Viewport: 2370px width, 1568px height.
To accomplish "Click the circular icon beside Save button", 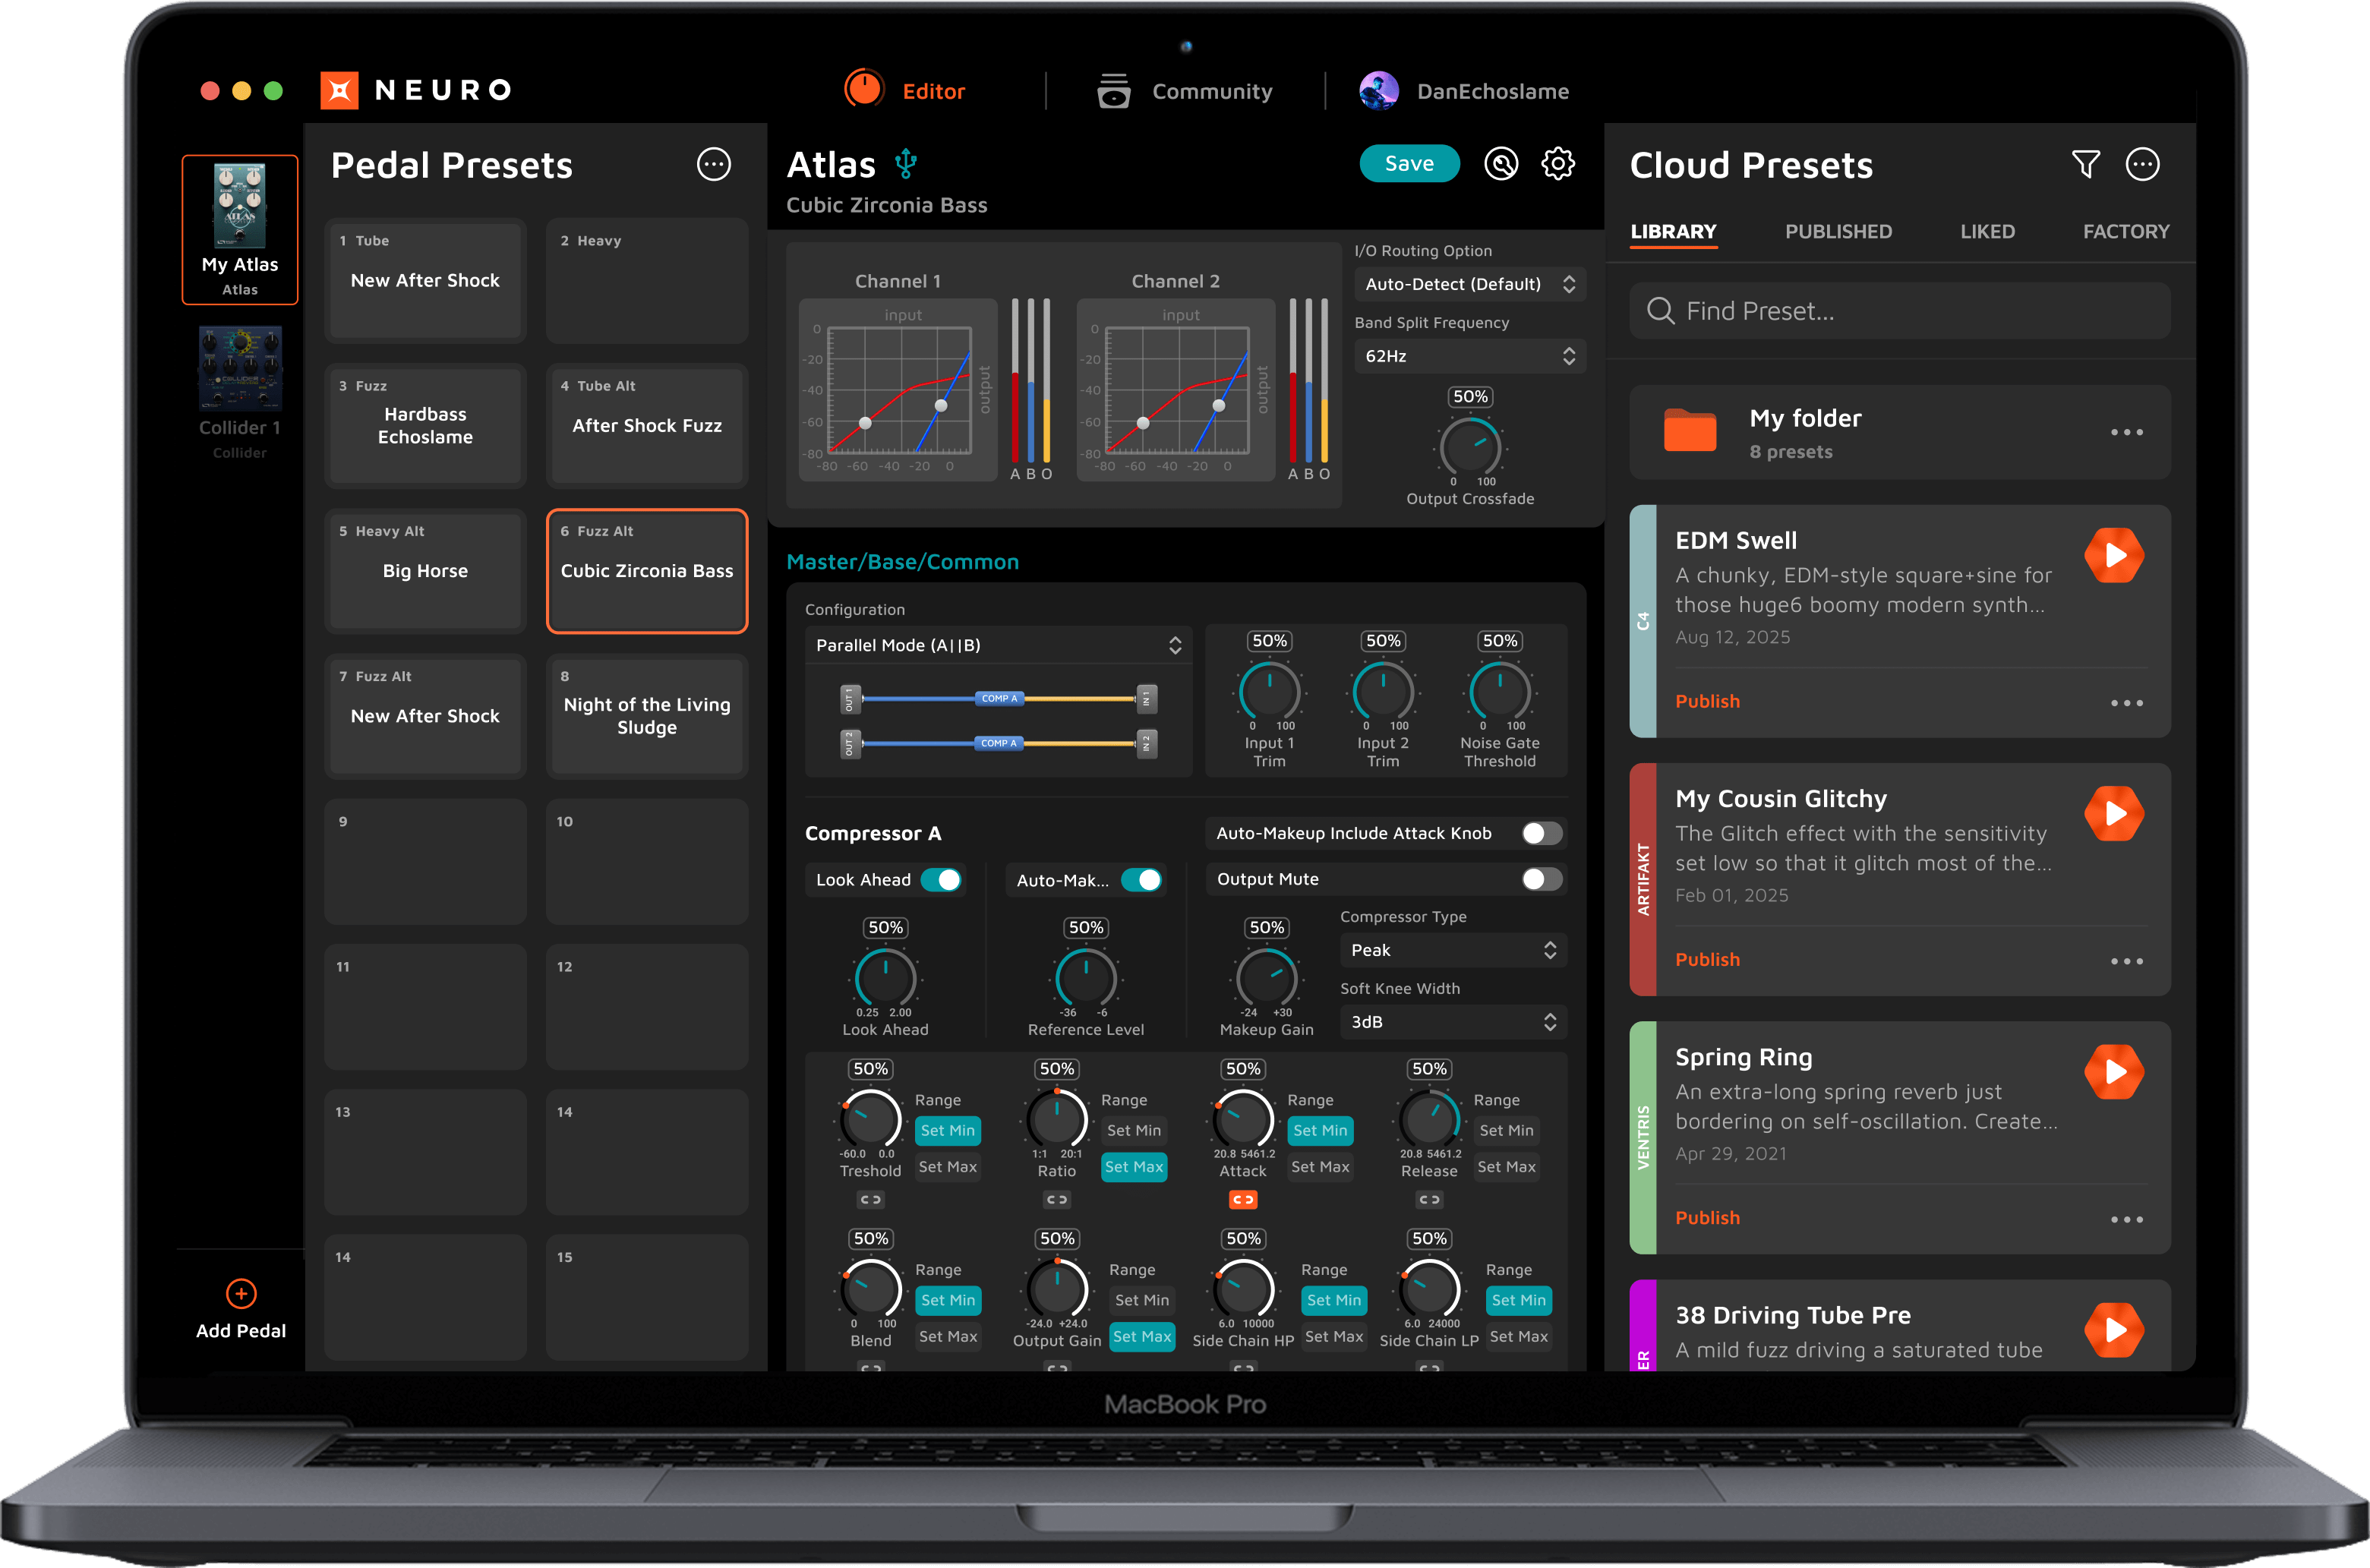I will click(1500, 164).
